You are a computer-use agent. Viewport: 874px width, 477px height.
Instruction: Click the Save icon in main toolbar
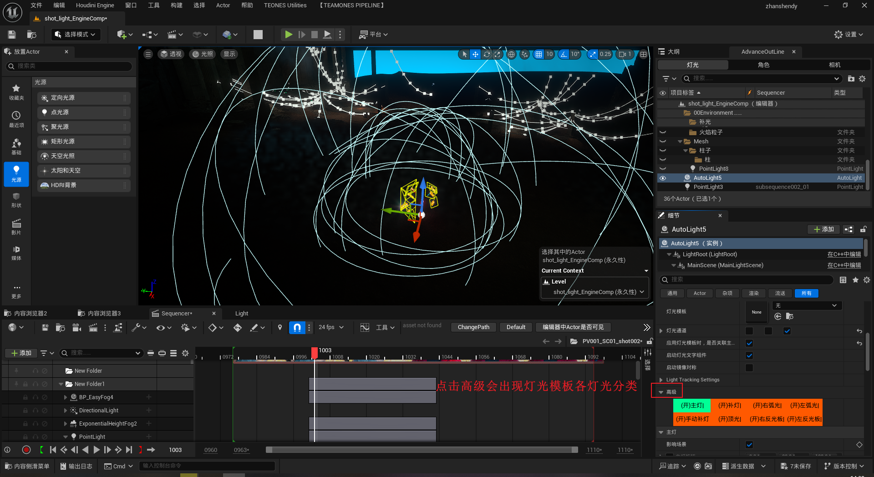tap(12, 35)
